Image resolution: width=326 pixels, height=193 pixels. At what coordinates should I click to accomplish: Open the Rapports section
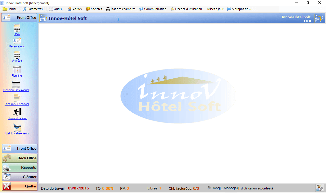click(19, 167)
